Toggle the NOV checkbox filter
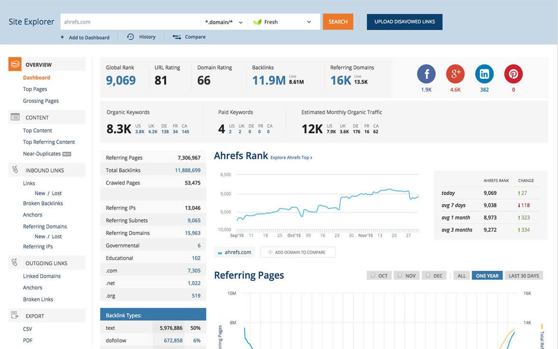The image size is (558, 349). (x=400, y=275)
